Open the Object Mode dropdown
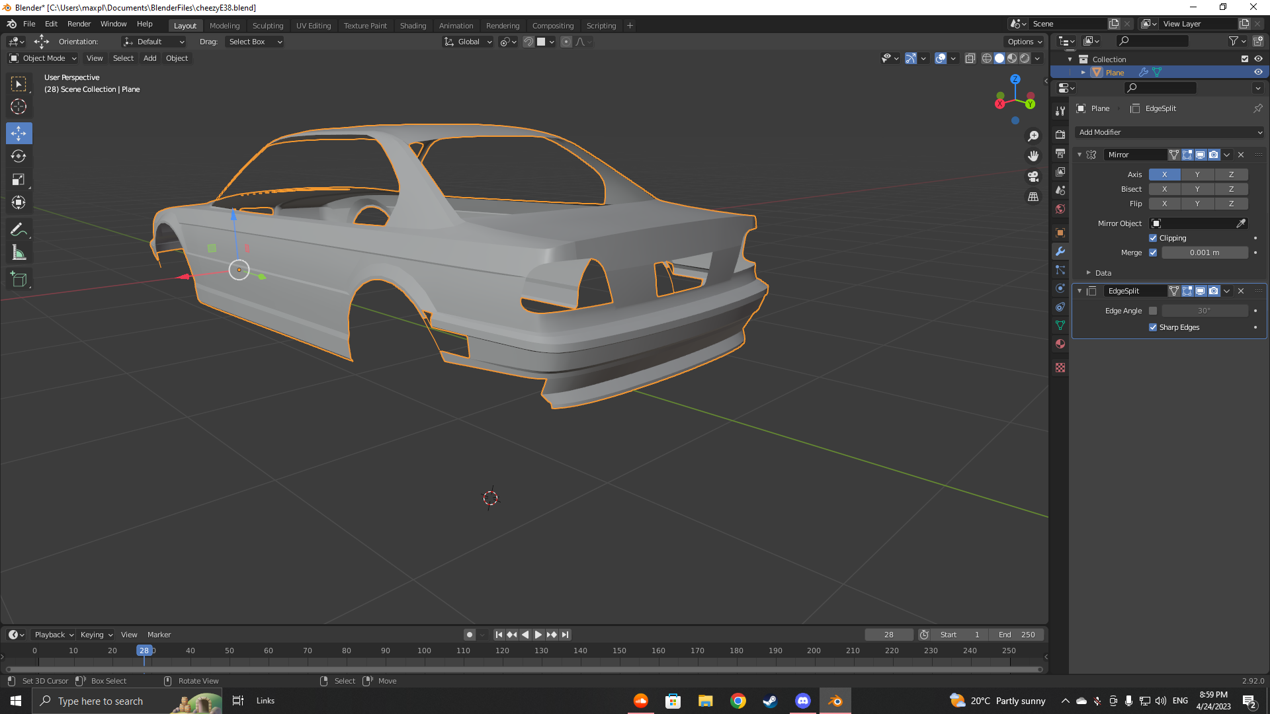 coord(43,58)
